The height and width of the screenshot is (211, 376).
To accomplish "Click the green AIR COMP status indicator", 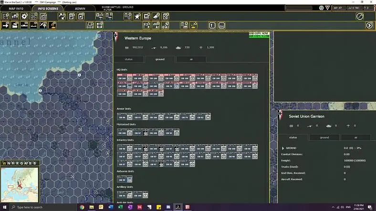I will (259, 36).
